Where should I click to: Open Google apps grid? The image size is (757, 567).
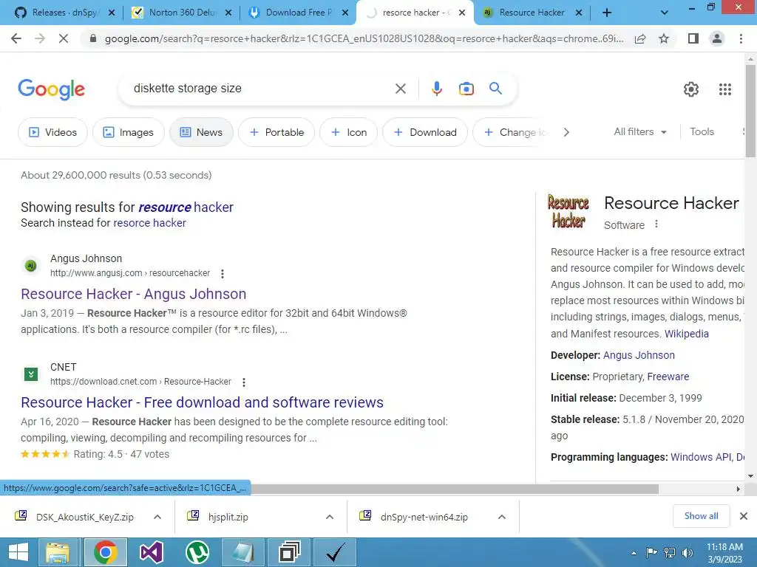pos(725,89)
